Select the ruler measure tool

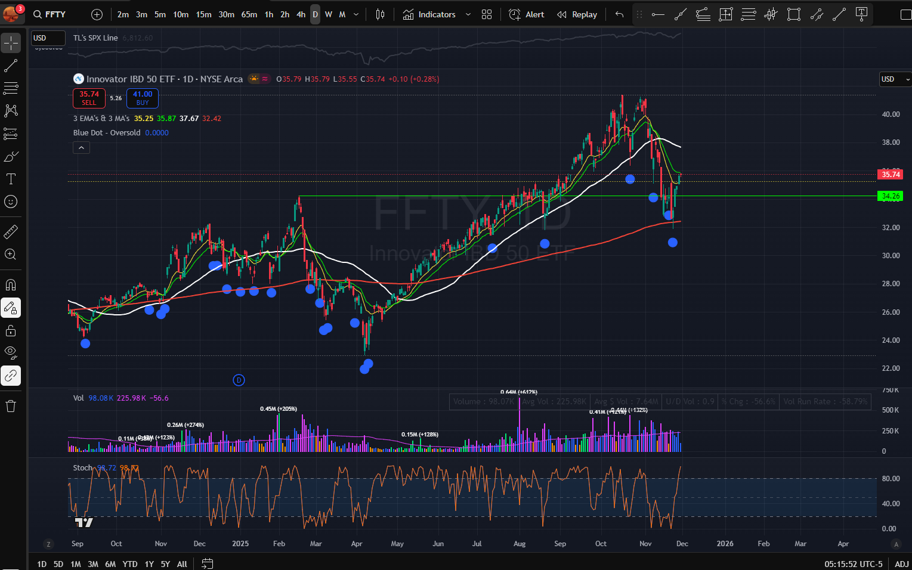click(11, 231)
